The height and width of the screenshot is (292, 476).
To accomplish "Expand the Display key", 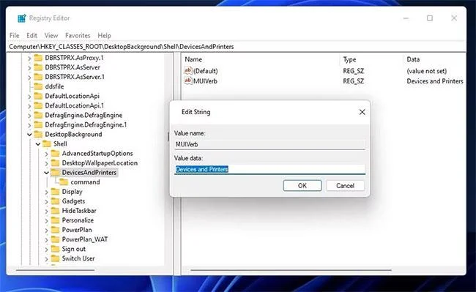I will pos(46,192).
